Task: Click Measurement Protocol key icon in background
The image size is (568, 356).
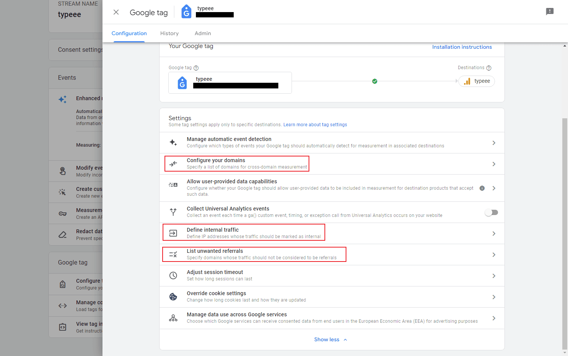Action: coord(62,214)
